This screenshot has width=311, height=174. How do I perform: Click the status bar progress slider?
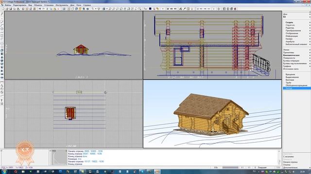[230, 167]
